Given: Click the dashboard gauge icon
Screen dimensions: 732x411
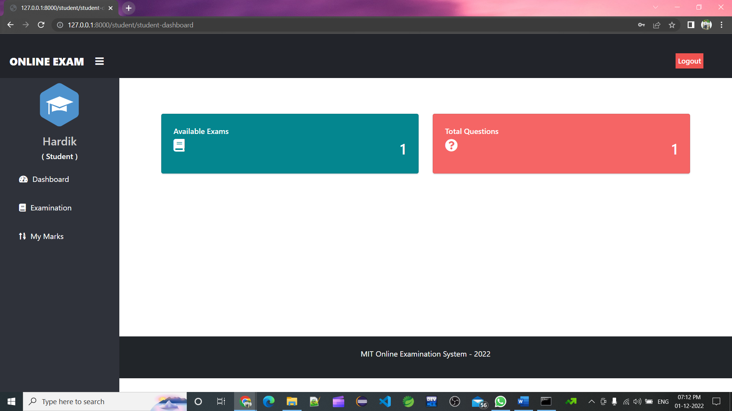Looking at the screenshot, I should pos(23,179).
